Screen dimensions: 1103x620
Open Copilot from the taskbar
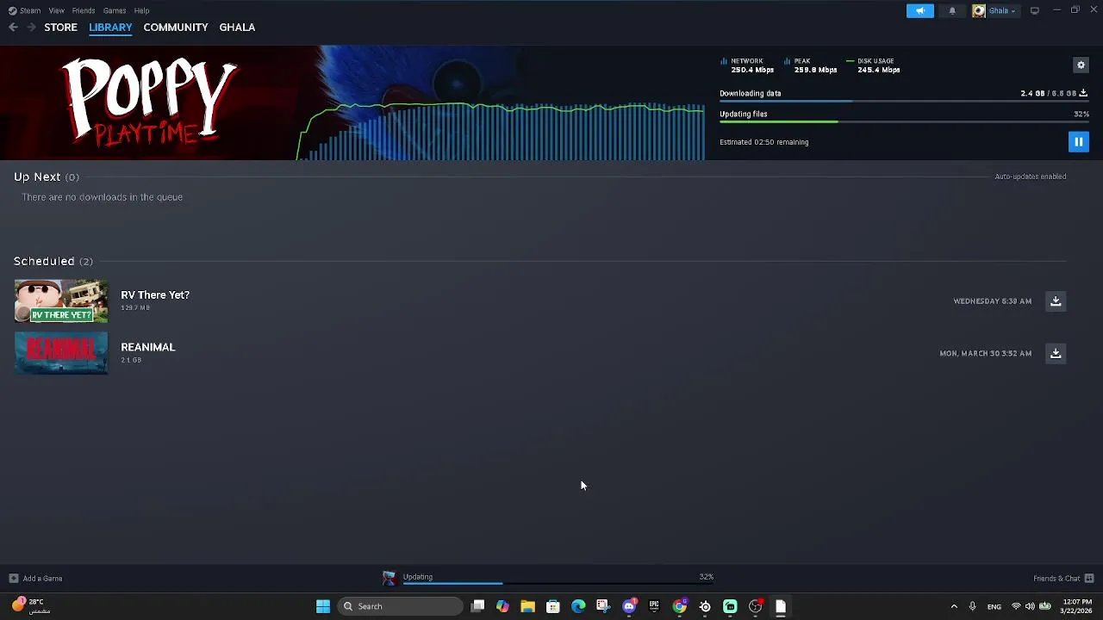pyautogui.click(x=502, y=606)
